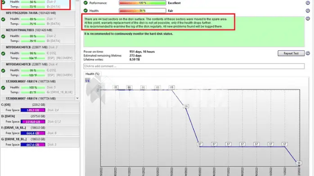
Task: Click status check icon of NFS1T9G32FEH-7A10A disk
Action: coord(3,19)
